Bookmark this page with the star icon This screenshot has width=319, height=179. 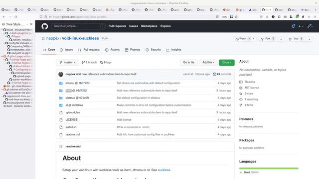click(x=236, y=17)
